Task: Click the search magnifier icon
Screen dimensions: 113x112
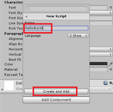Action: pyautogui.click(x=28, y=9)
